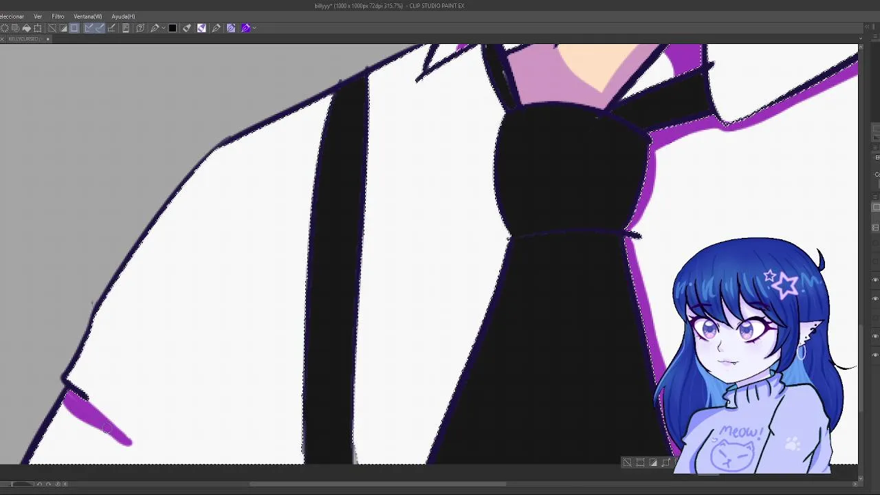The width and height of the screenshot is (880, 495).
Task: Click deselect in the selection launcher
Action: pos(627,463)
